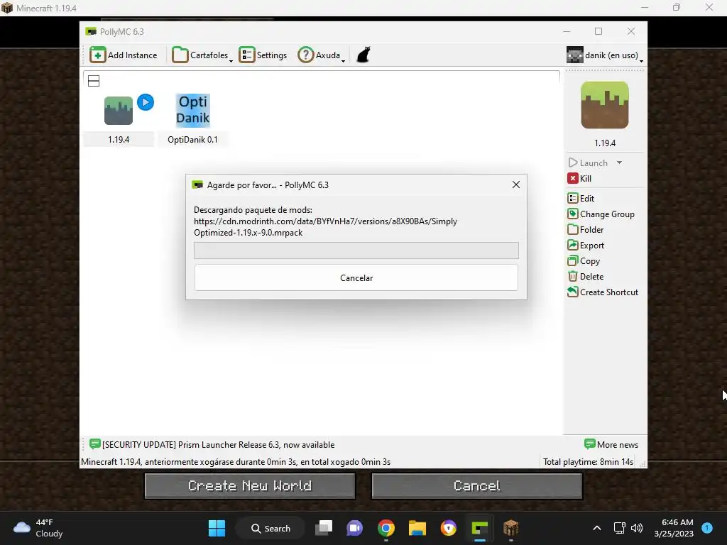The image size is (727, 545).
Task: Maximize the PollyMC window
Action: [x=598, y=31]
